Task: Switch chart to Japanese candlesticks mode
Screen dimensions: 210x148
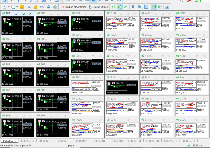Action: point(120,7)
